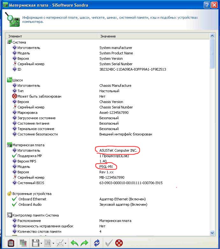The image size is (220, 249).
Task: Select the Onboard Ethernet entry
Action: click(x=32, y=199)
